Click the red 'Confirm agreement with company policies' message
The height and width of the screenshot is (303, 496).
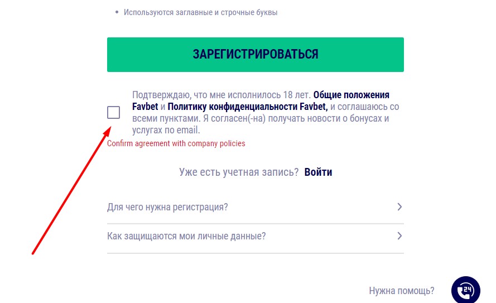(176, 143)
